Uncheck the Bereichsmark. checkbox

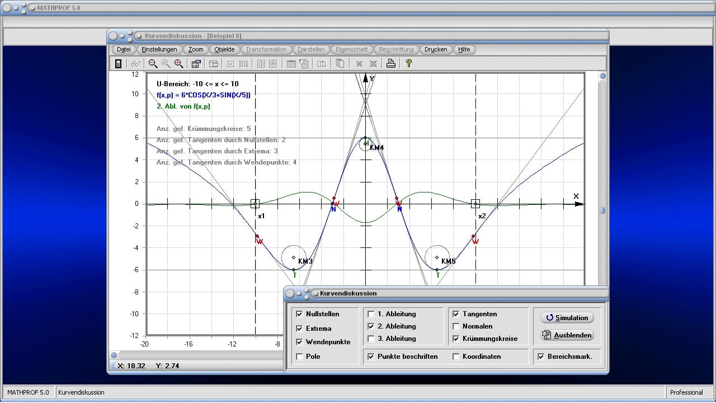click(541, 357)
